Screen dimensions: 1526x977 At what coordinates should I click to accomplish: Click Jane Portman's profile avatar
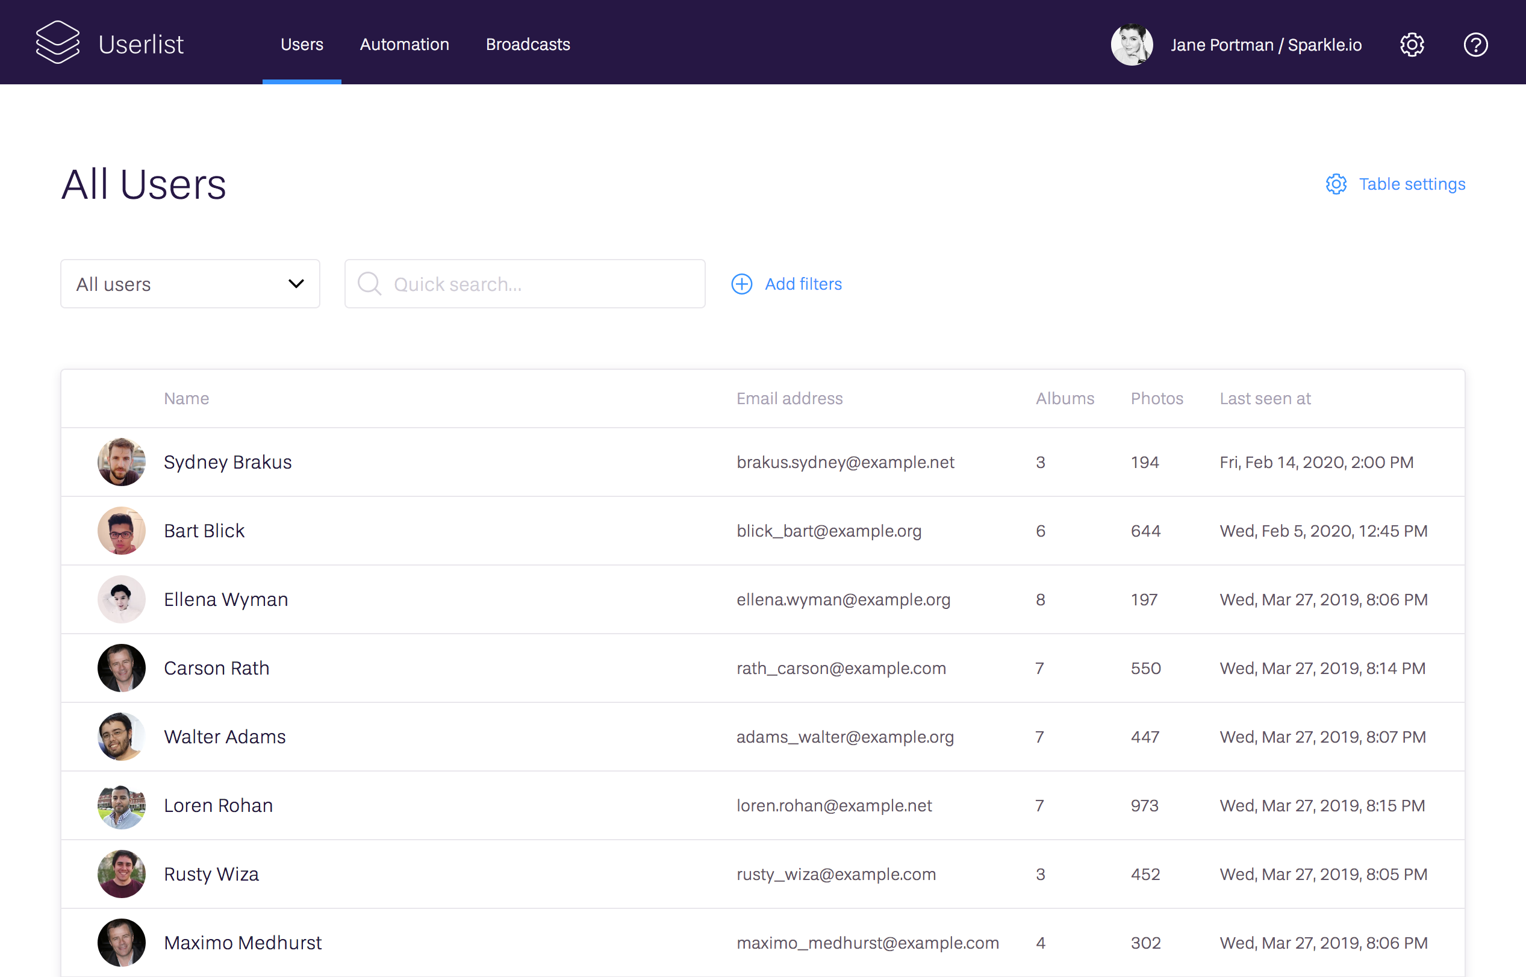point(1132,45)
